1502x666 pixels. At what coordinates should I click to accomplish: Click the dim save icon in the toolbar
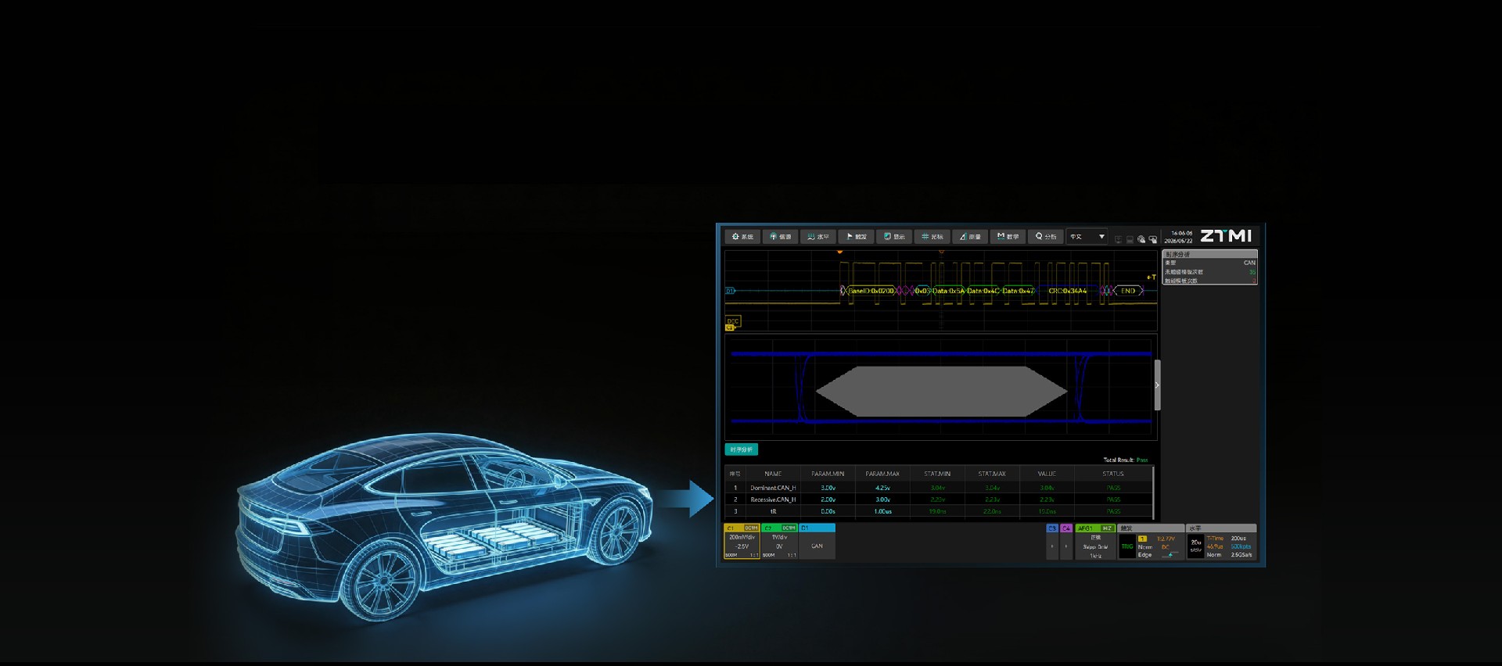tap(1130, 239)
